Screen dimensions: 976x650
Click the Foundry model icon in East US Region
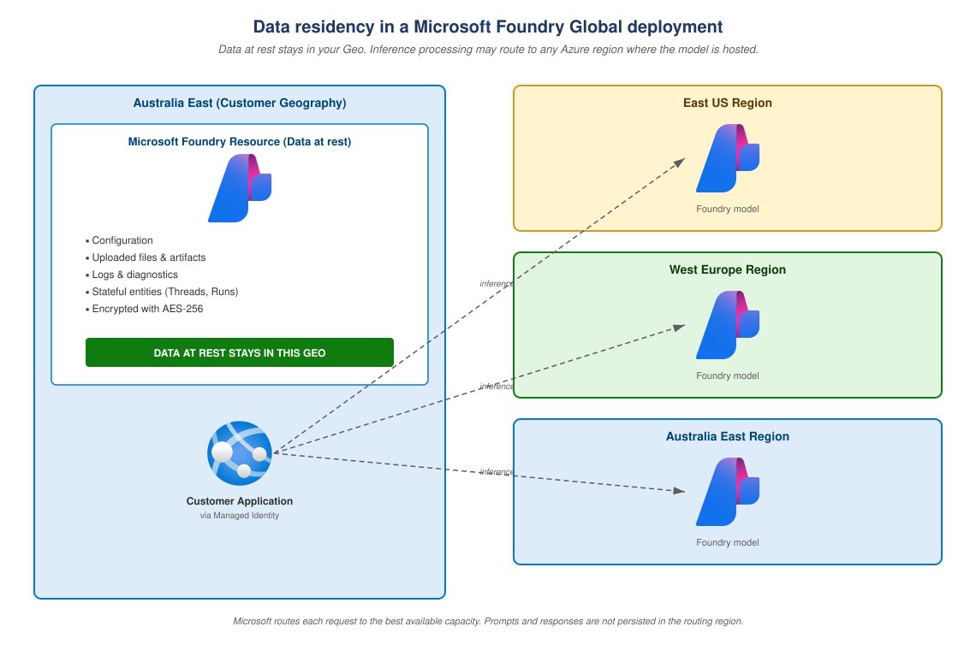point(728,158)
